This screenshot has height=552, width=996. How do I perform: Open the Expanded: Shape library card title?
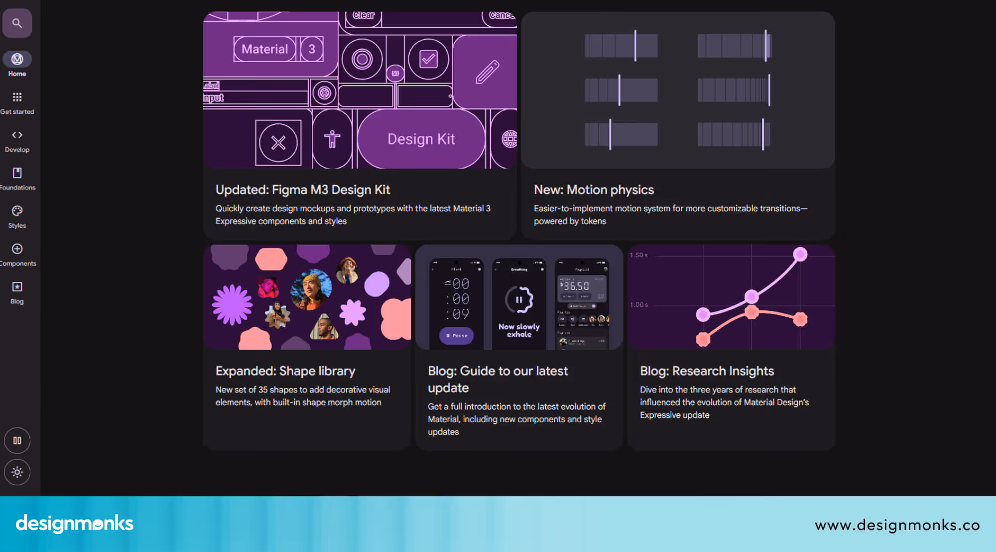(285, 371)
